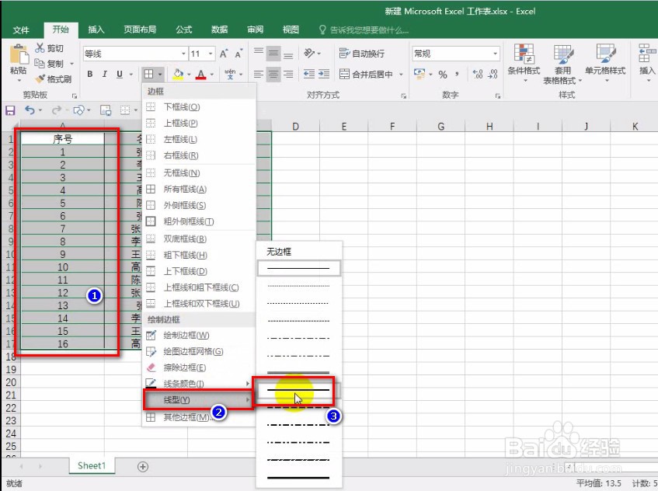
Task: Click the Undo button
Action: [29, 110]
